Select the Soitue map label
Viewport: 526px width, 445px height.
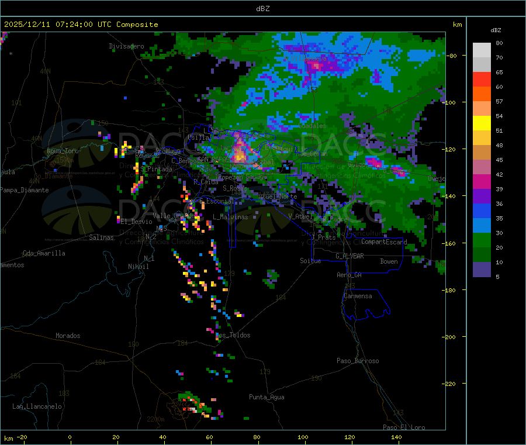click(310, 261)
